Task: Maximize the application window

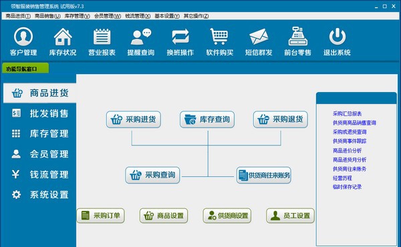Action: tap(385, 7)
